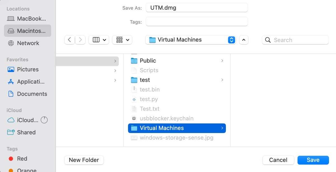
Task: Expand Virtual Machines folder chevron
Action: click(222, 128)
